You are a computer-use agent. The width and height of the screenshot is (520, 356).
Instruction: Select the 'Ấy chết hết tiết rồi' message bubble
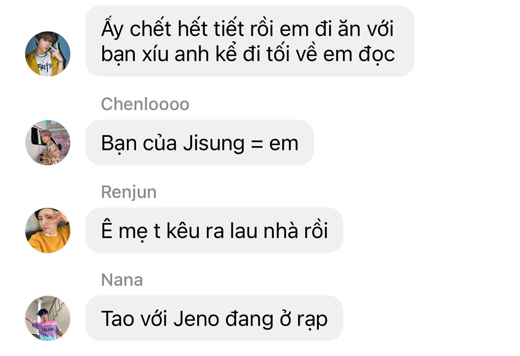pyautogui.click(x=250, y=41)
